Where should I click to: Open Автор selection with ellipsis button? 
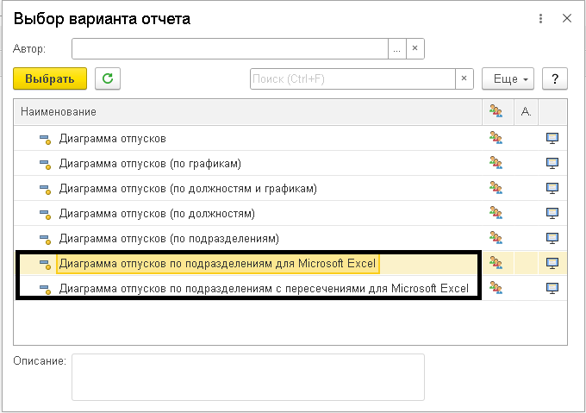click(x=397, y=48)
